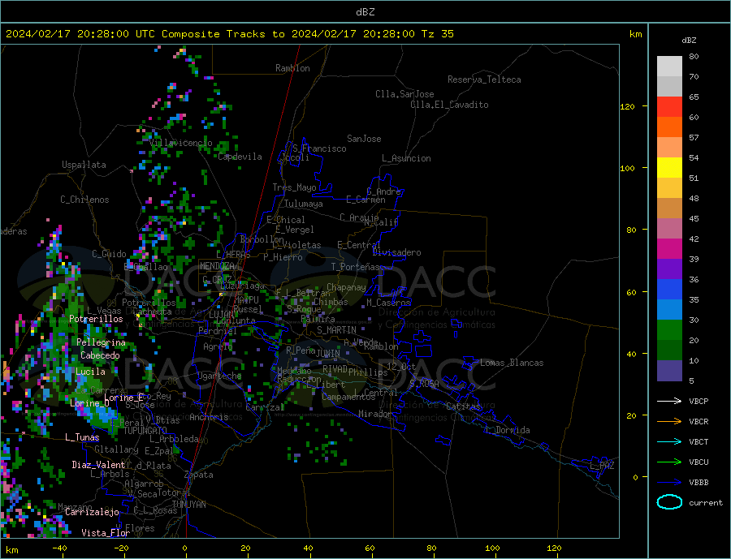The height and width of the screenshot is (559, 731).
Task: Click the 'JUNIN' map label
Action: coord(328,354)
